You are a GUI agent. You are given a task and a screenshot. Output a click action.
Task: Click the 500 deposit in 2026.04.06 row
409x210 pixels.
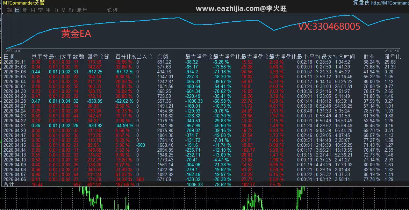coord(140,180)
